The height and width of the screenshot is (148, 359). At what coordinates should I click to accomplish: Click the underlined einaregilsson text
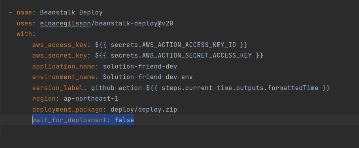(66, 23)
